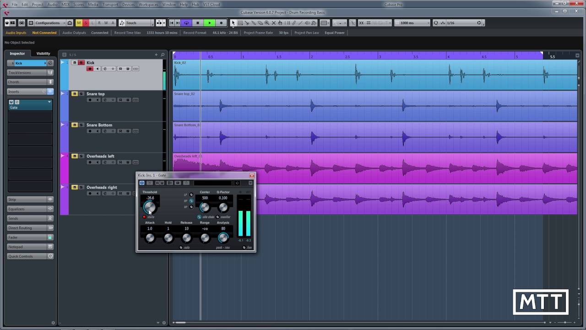This screenshot has height=330, width=586.
Task: Start playback with the Play button
Action: 210,23
